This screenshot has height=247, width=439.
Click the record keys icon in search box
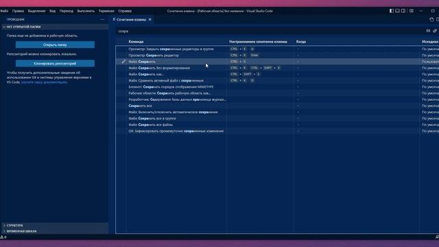pyautogui.click(x=428, y=31)
